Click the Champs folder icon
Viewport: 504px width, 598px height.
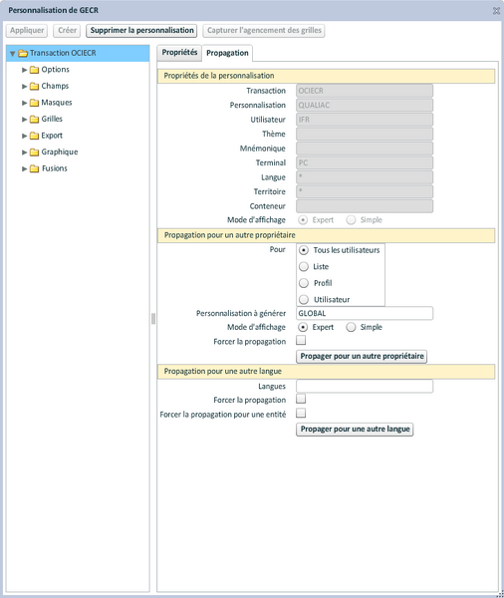click(34, 86)
